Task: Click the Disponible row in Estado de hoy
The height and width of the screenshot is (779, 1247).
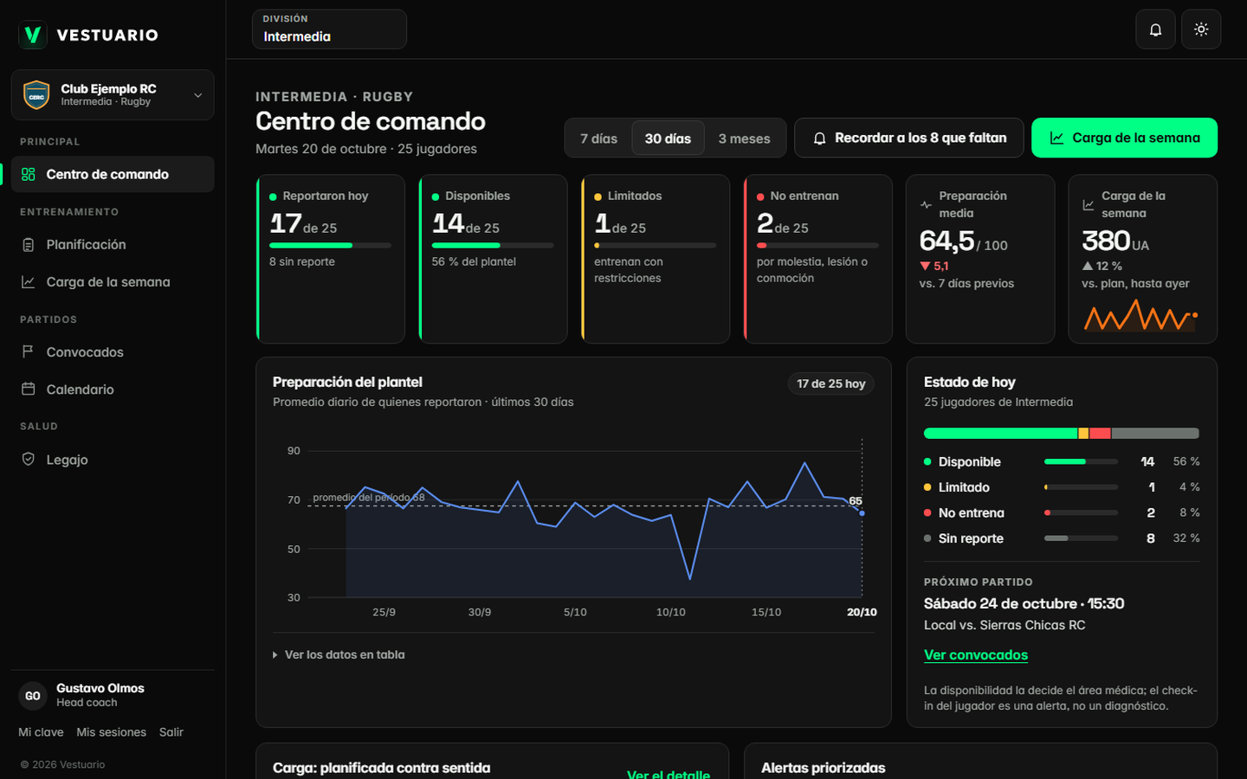Action: pyautogui.click(x=1062, y=462)
